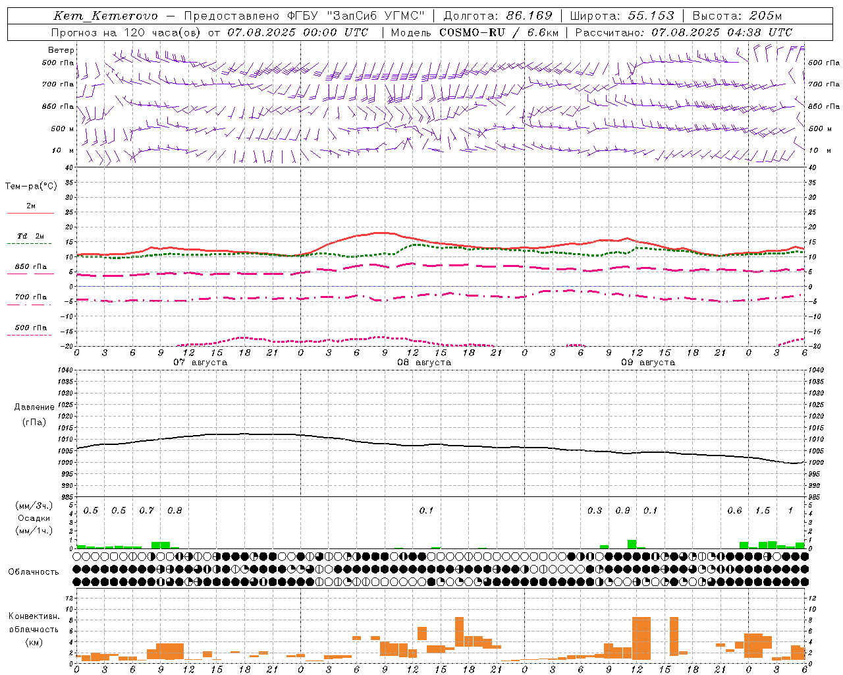This screenshot has width=843, height=675.
Task: Click the '(мм/3ч.)' precipitation unit label
Action: pos(34,506)
